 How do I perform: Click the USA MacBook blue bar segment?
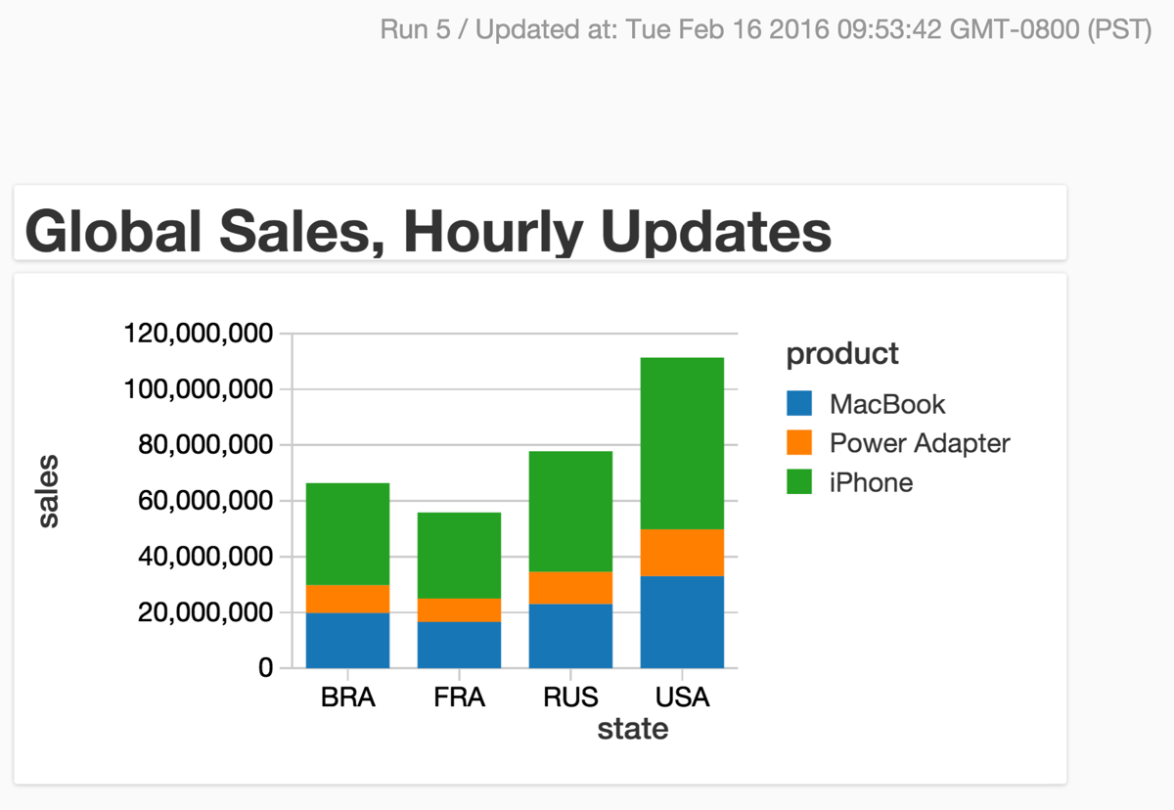(x=682, y=622)
